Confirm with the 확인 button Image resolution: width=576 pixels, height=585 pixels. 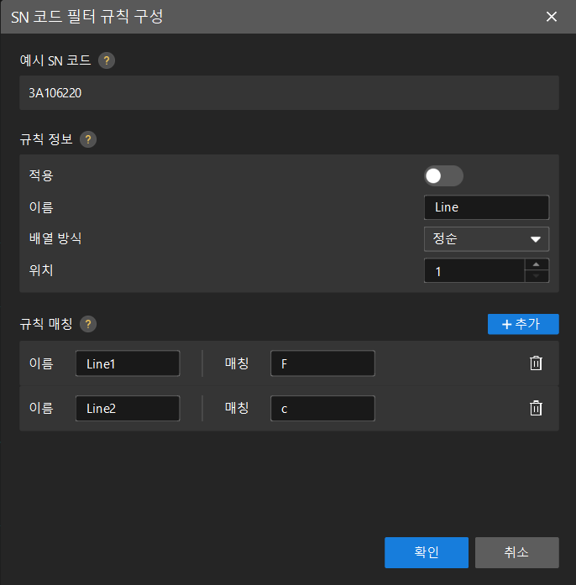click(427, 552)
